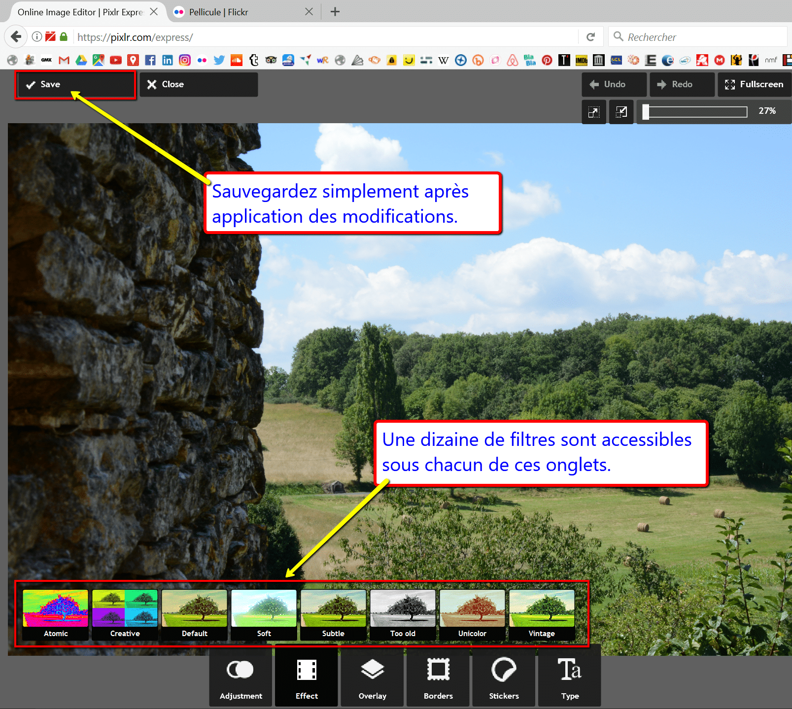Viewport: 792px width, 709px height.
Task: Close the current image
Action: tap(199, 85)
